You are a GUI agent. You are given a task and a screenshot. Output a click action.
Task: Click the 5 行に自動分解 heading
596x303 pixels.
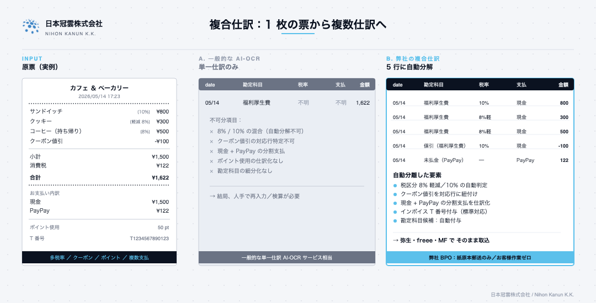pos(409,67)
